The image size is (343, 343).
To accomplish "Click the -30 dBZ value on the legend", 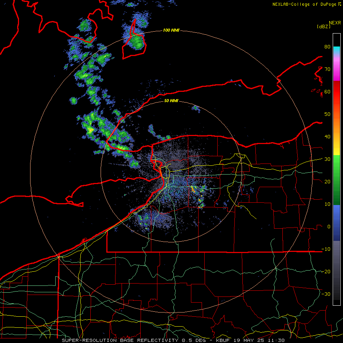I will point(326,294).
